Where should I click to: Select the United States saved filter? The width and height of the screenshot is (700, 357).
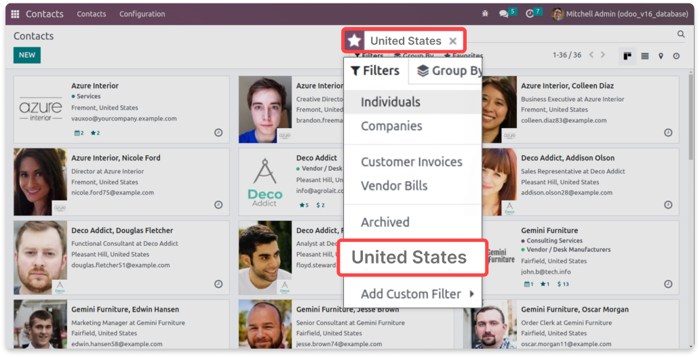click(x=412, y=257)
